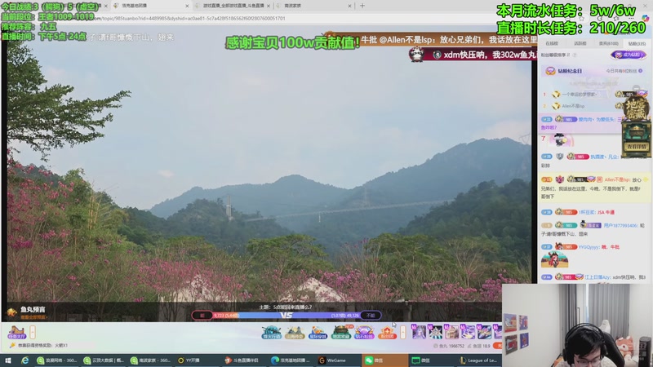Vote 能 on the left prediction option
This screenshot has height=367, width=653.
click(x=202, y=316)
